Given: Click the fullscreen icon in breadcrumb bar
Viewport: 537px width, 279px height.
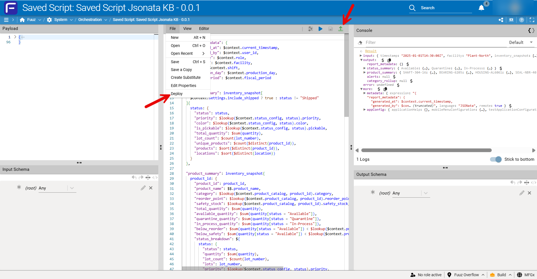Looking at the screenshot, I should click(532, 20).
